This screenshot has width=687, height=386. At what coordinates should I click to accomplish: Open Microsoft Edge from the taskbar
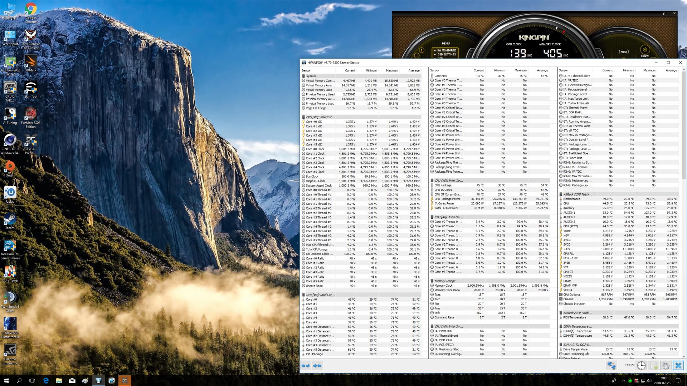coord(46,381)
